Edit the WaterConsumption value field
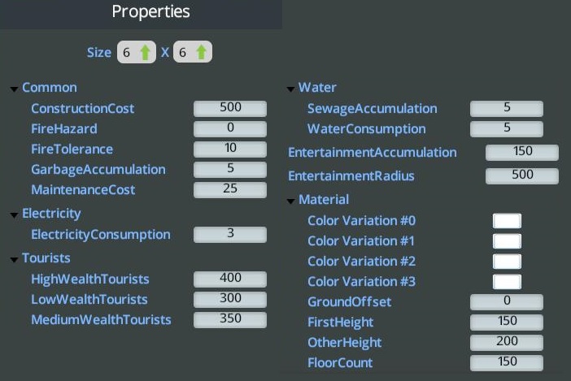 (507, 129)
